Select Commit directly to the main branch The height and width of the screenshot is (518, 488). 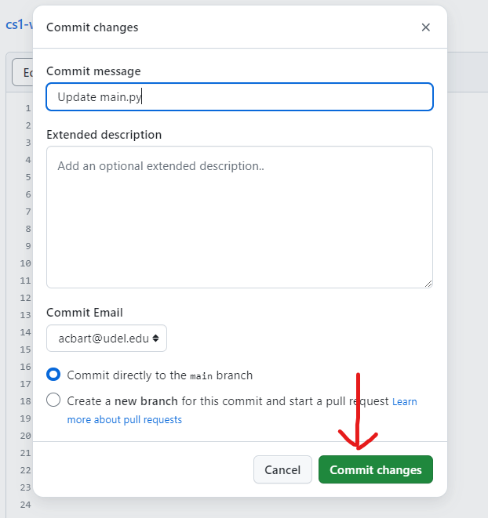point(53,375)
